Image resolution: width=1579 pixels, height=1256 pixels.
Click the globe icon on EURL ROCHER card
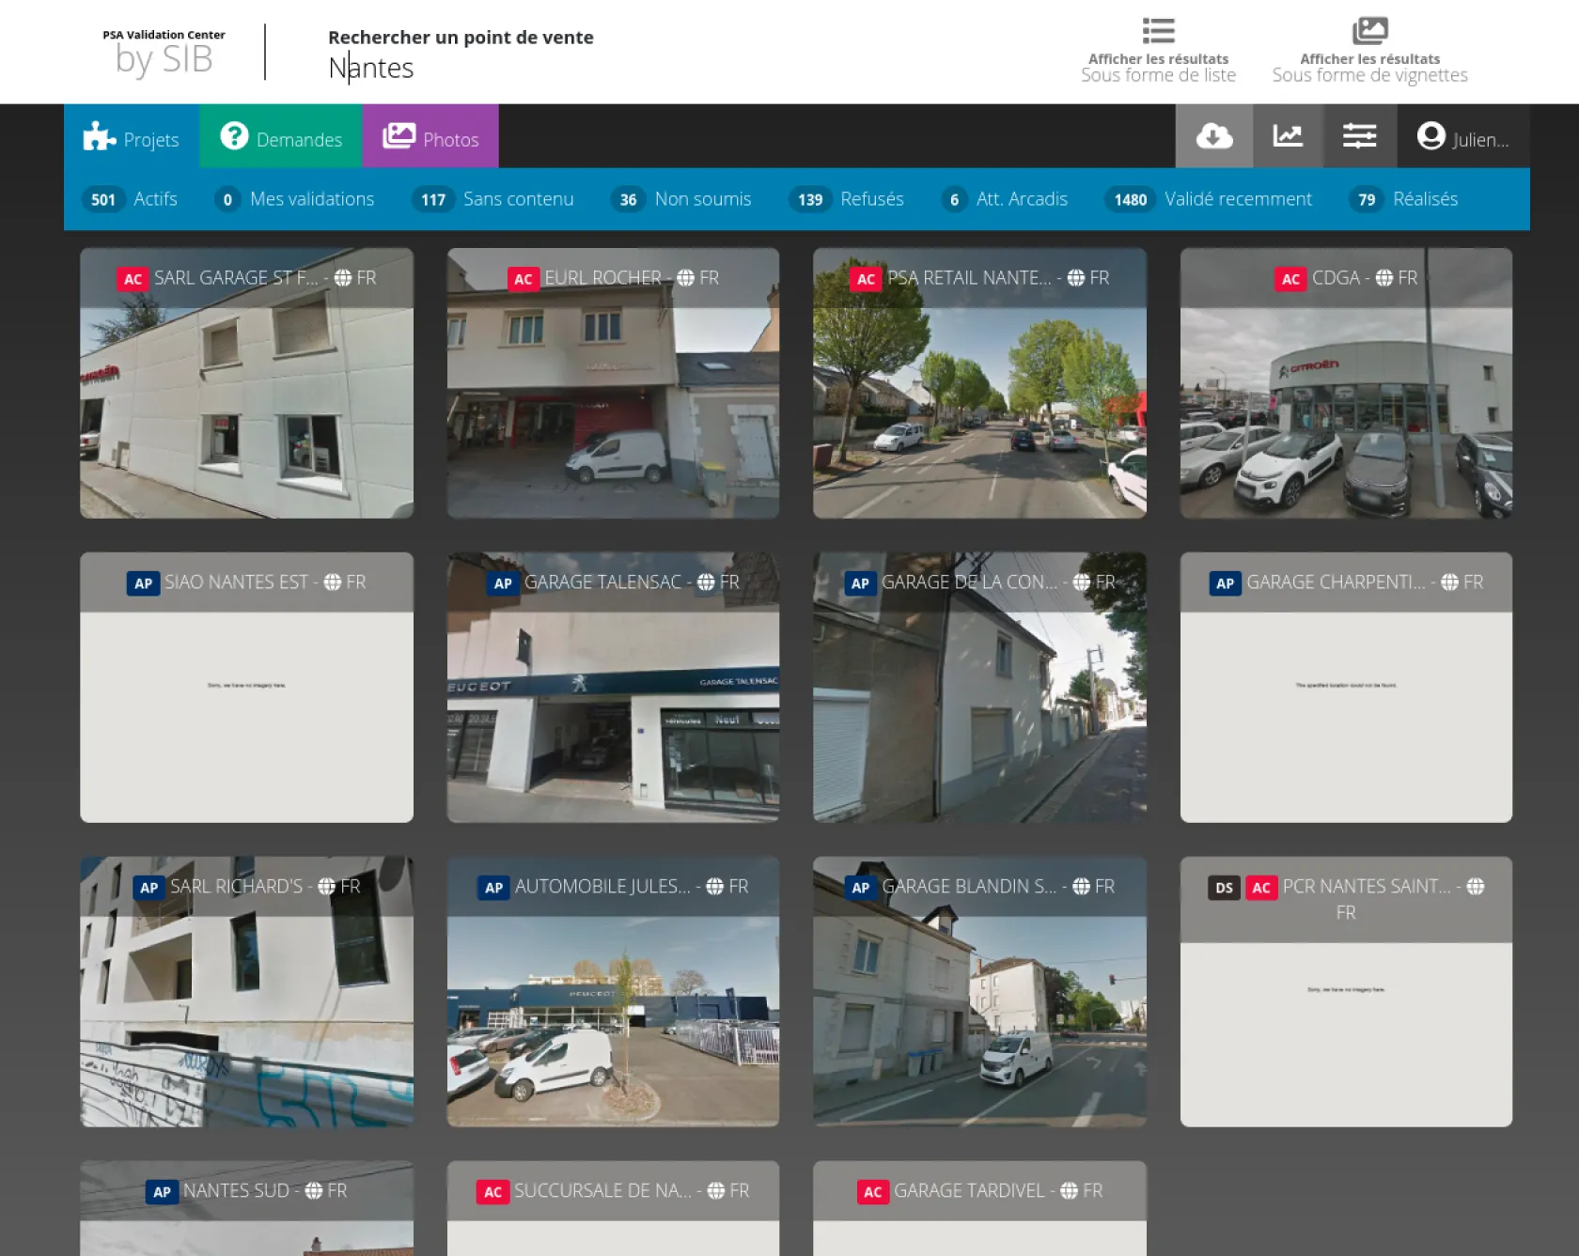click(686, 278)
